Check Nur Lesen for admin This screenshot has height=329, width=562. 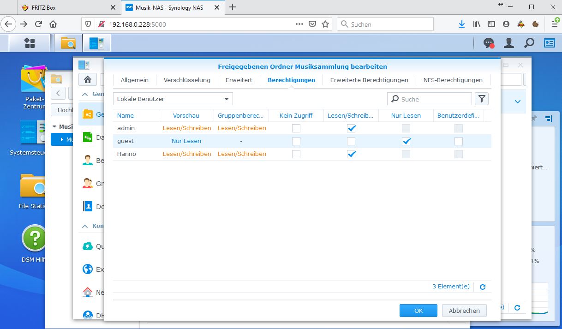coord(406,128)
